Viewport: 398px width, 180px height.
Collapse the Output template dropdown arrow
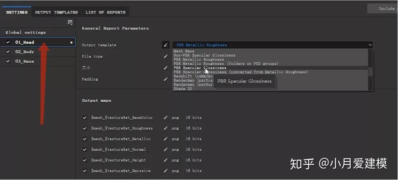370,45
